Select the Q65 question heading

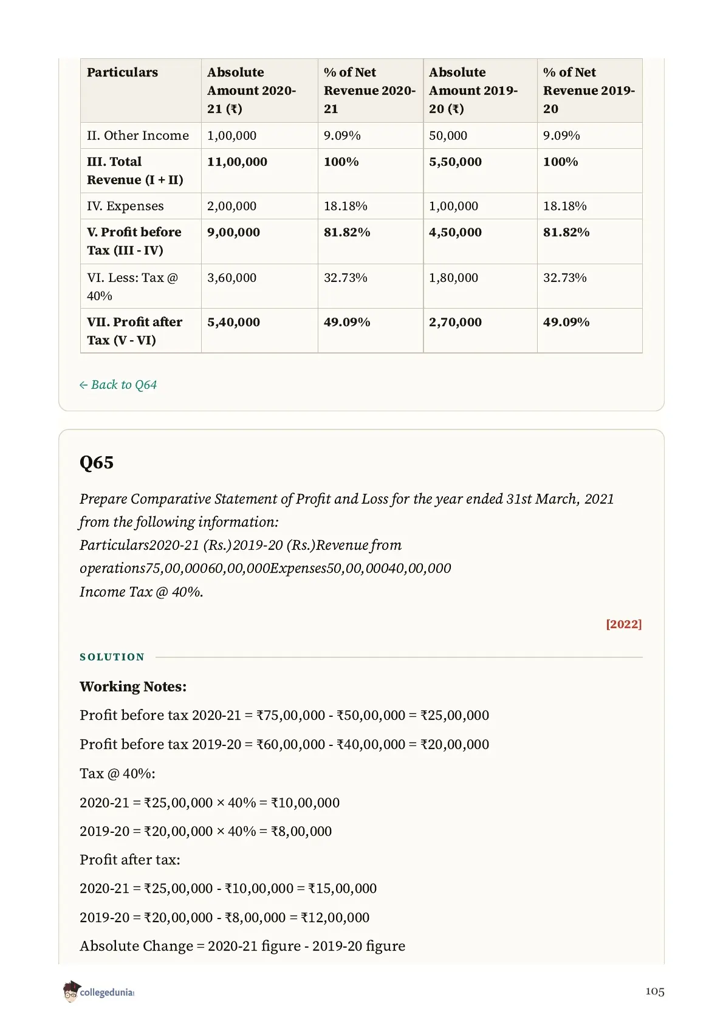97,462
